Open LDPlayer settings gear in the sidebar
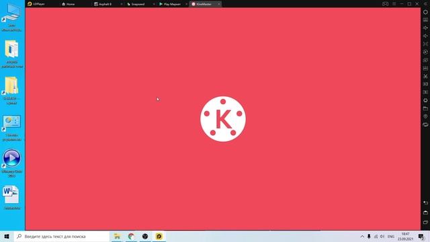 click(425, 12)
